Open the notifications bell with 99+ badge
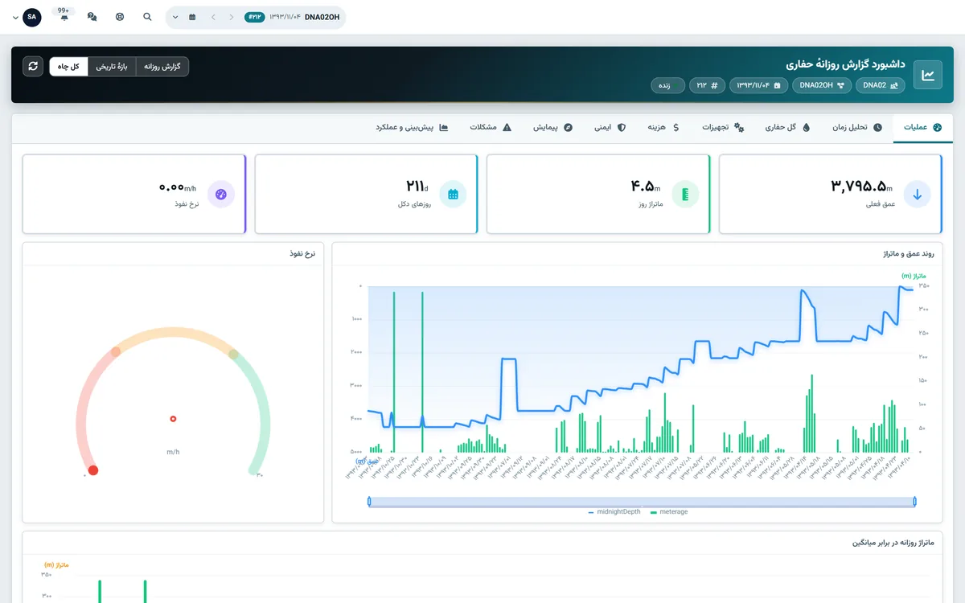The image size is (965, 603). coord(64,16)
